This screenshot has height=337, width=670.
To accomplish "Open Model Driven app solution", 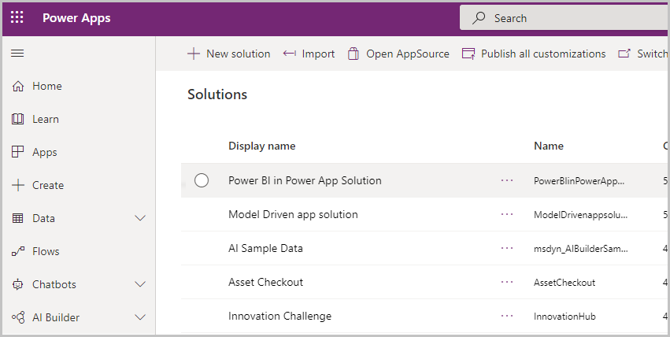I will (293, 214).
